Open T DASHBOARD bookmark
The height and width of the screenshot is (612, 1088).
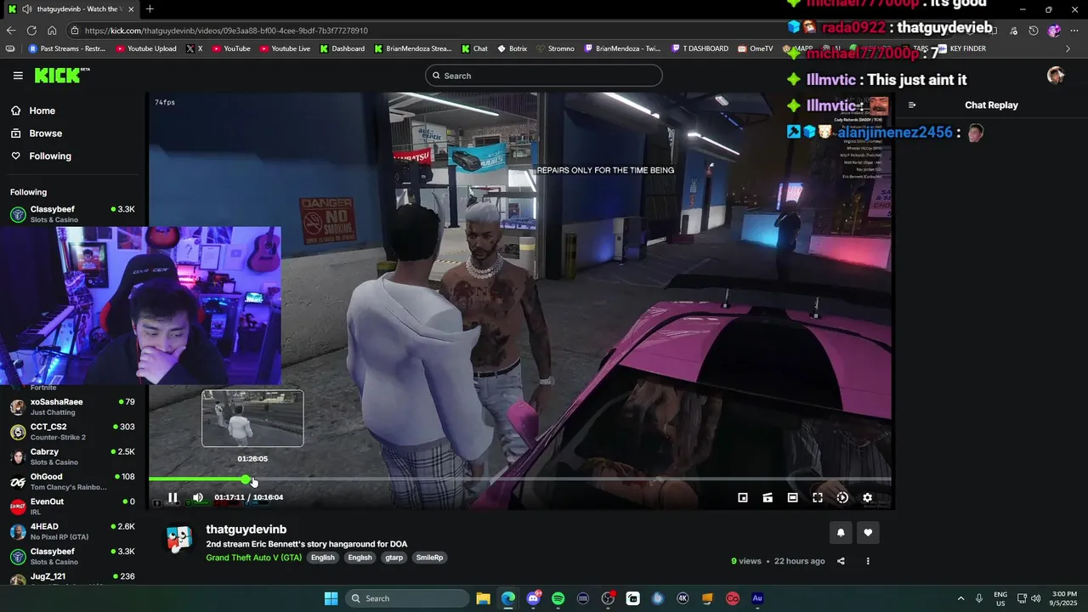(x=700, y=49)
